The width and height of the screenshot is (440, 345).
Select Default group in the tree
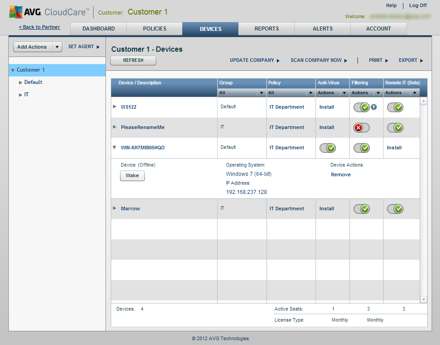(33, 82)
